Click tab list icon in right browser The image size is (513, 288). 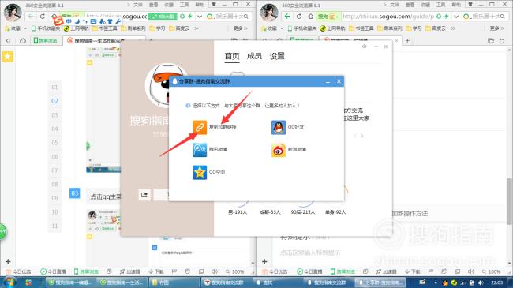coord(491,40)
